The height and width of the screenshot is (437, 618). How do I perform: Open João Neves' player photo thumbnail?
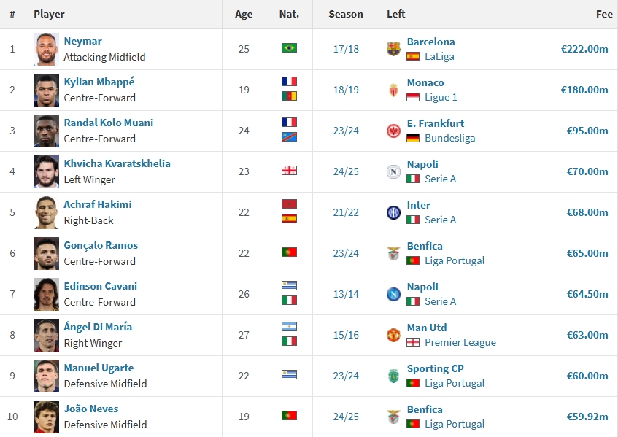tap(46, 417)
